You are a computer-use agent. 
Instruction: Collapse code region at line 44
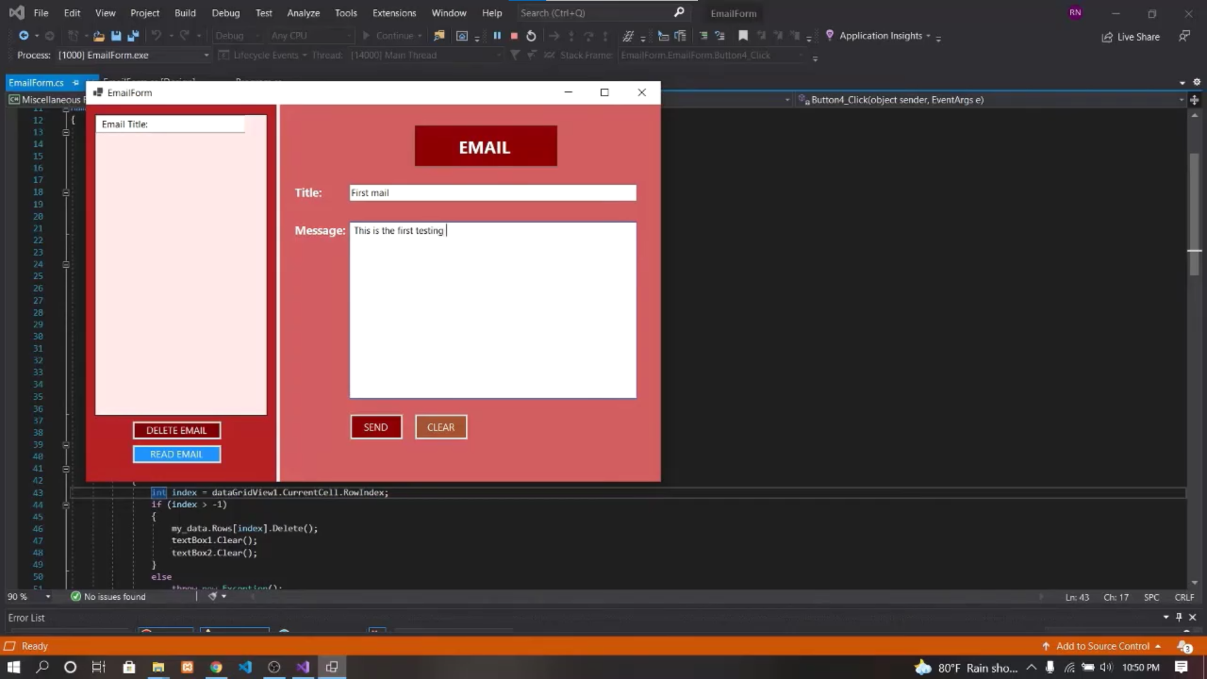pos(66,504)
